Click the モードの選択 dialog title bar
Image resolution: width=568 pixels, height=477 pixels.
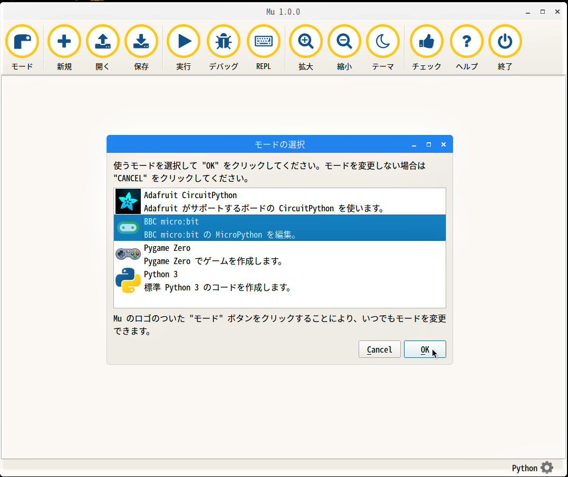coord(280,144)
